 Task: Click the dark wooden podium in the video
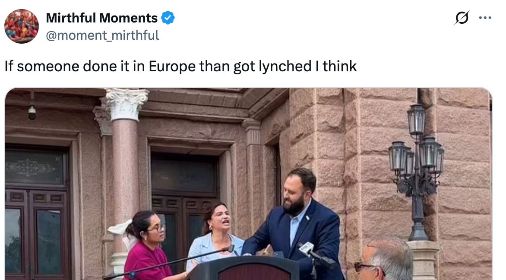tap(245, 268)
